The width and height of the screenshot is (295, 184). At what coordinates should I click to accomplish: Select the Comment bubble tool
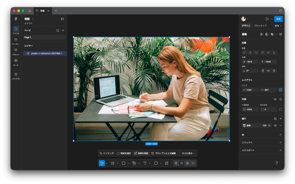point(156,163)
